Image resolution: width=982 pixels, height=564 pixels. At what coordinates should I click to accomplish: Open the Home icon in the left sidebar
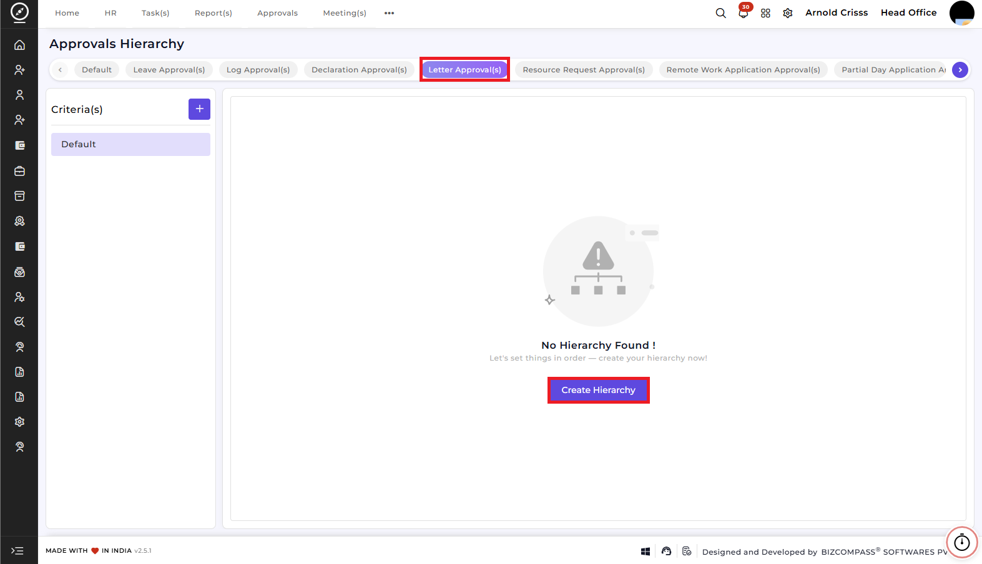pyautogui.click(x=19, y=45)
